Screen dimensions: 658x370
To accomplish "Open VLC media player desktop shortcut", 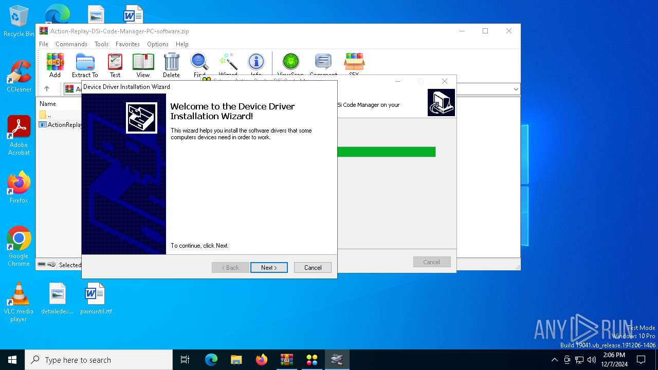I will [x=19, y=302].
